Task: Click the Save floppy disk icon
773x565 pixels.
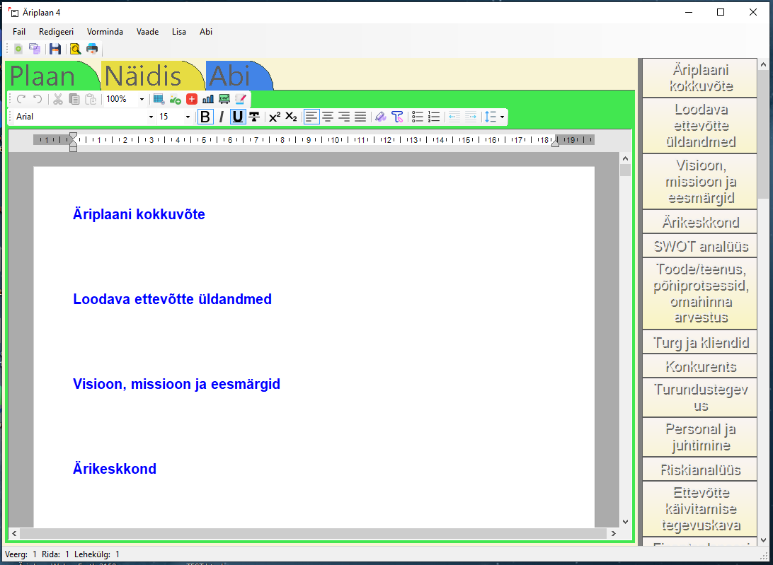Action: coord(55,49)
